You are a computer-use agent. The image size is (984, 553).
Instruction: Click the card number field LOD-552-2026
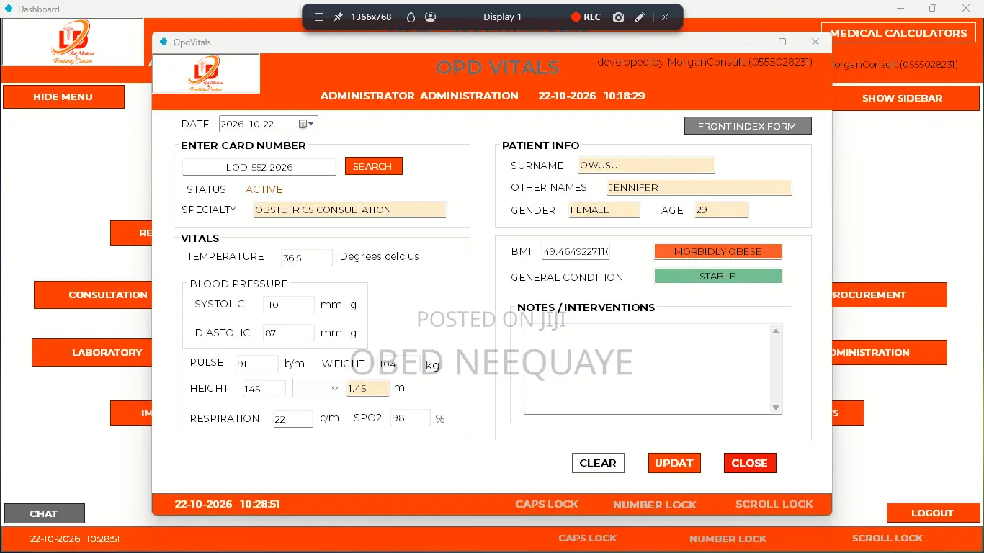coord(259,167)
